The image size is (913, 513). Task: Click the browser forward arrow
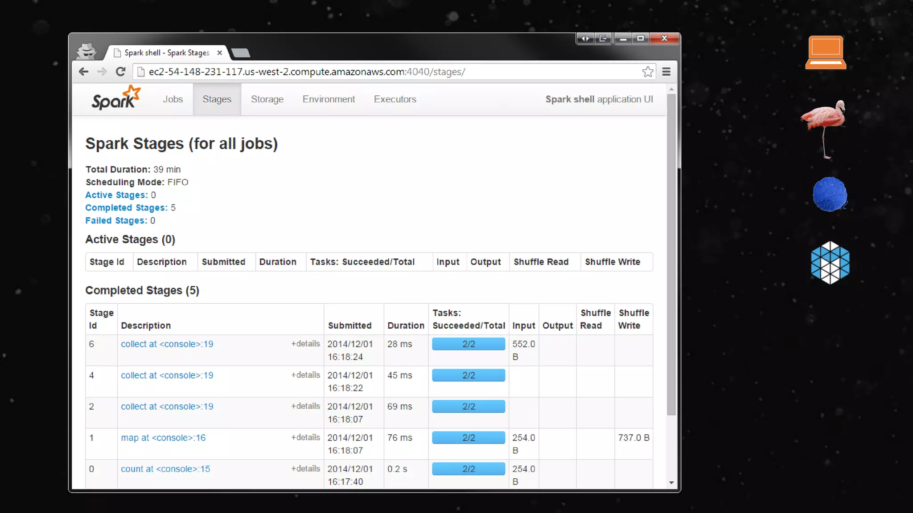[102, 72]
